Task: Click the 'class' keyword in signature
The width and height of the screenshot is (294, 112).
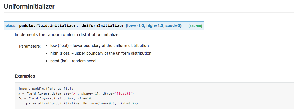Action: (10, 26)
